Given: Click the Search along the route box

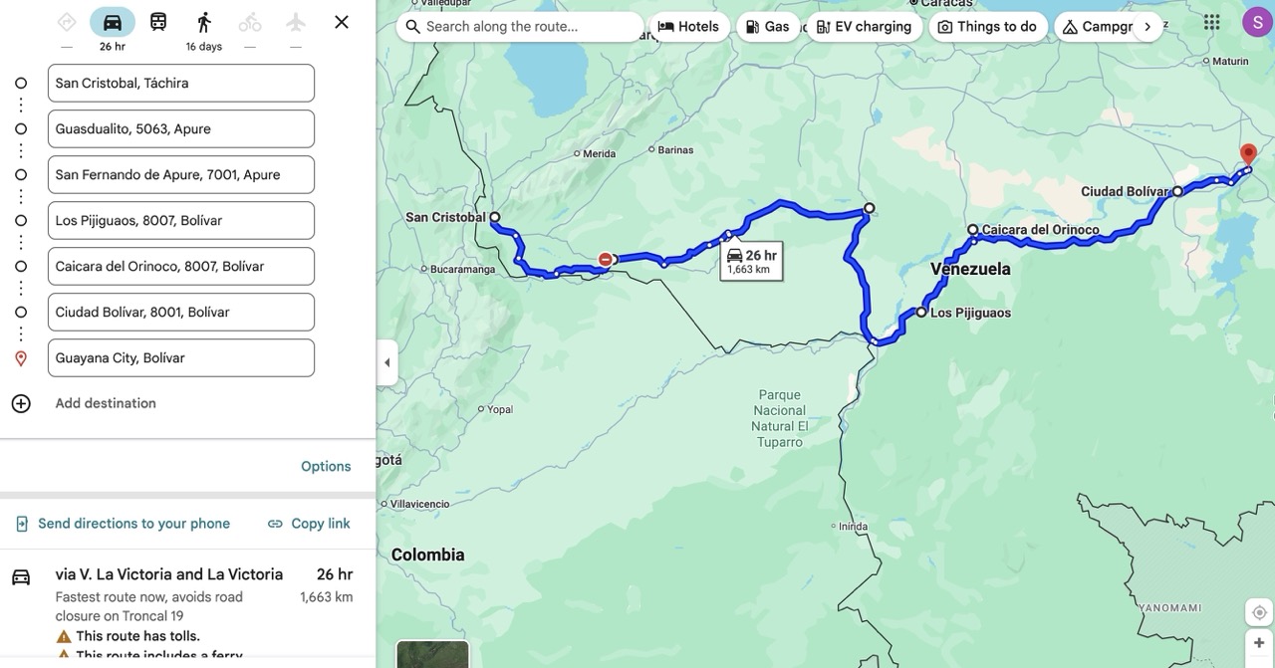Looking at the screenshot, I should click(x=520, y=27).
